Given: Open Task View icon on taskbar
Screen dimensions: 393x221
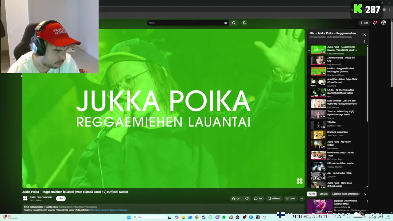Looking at the screenshot, I should 169,217.
